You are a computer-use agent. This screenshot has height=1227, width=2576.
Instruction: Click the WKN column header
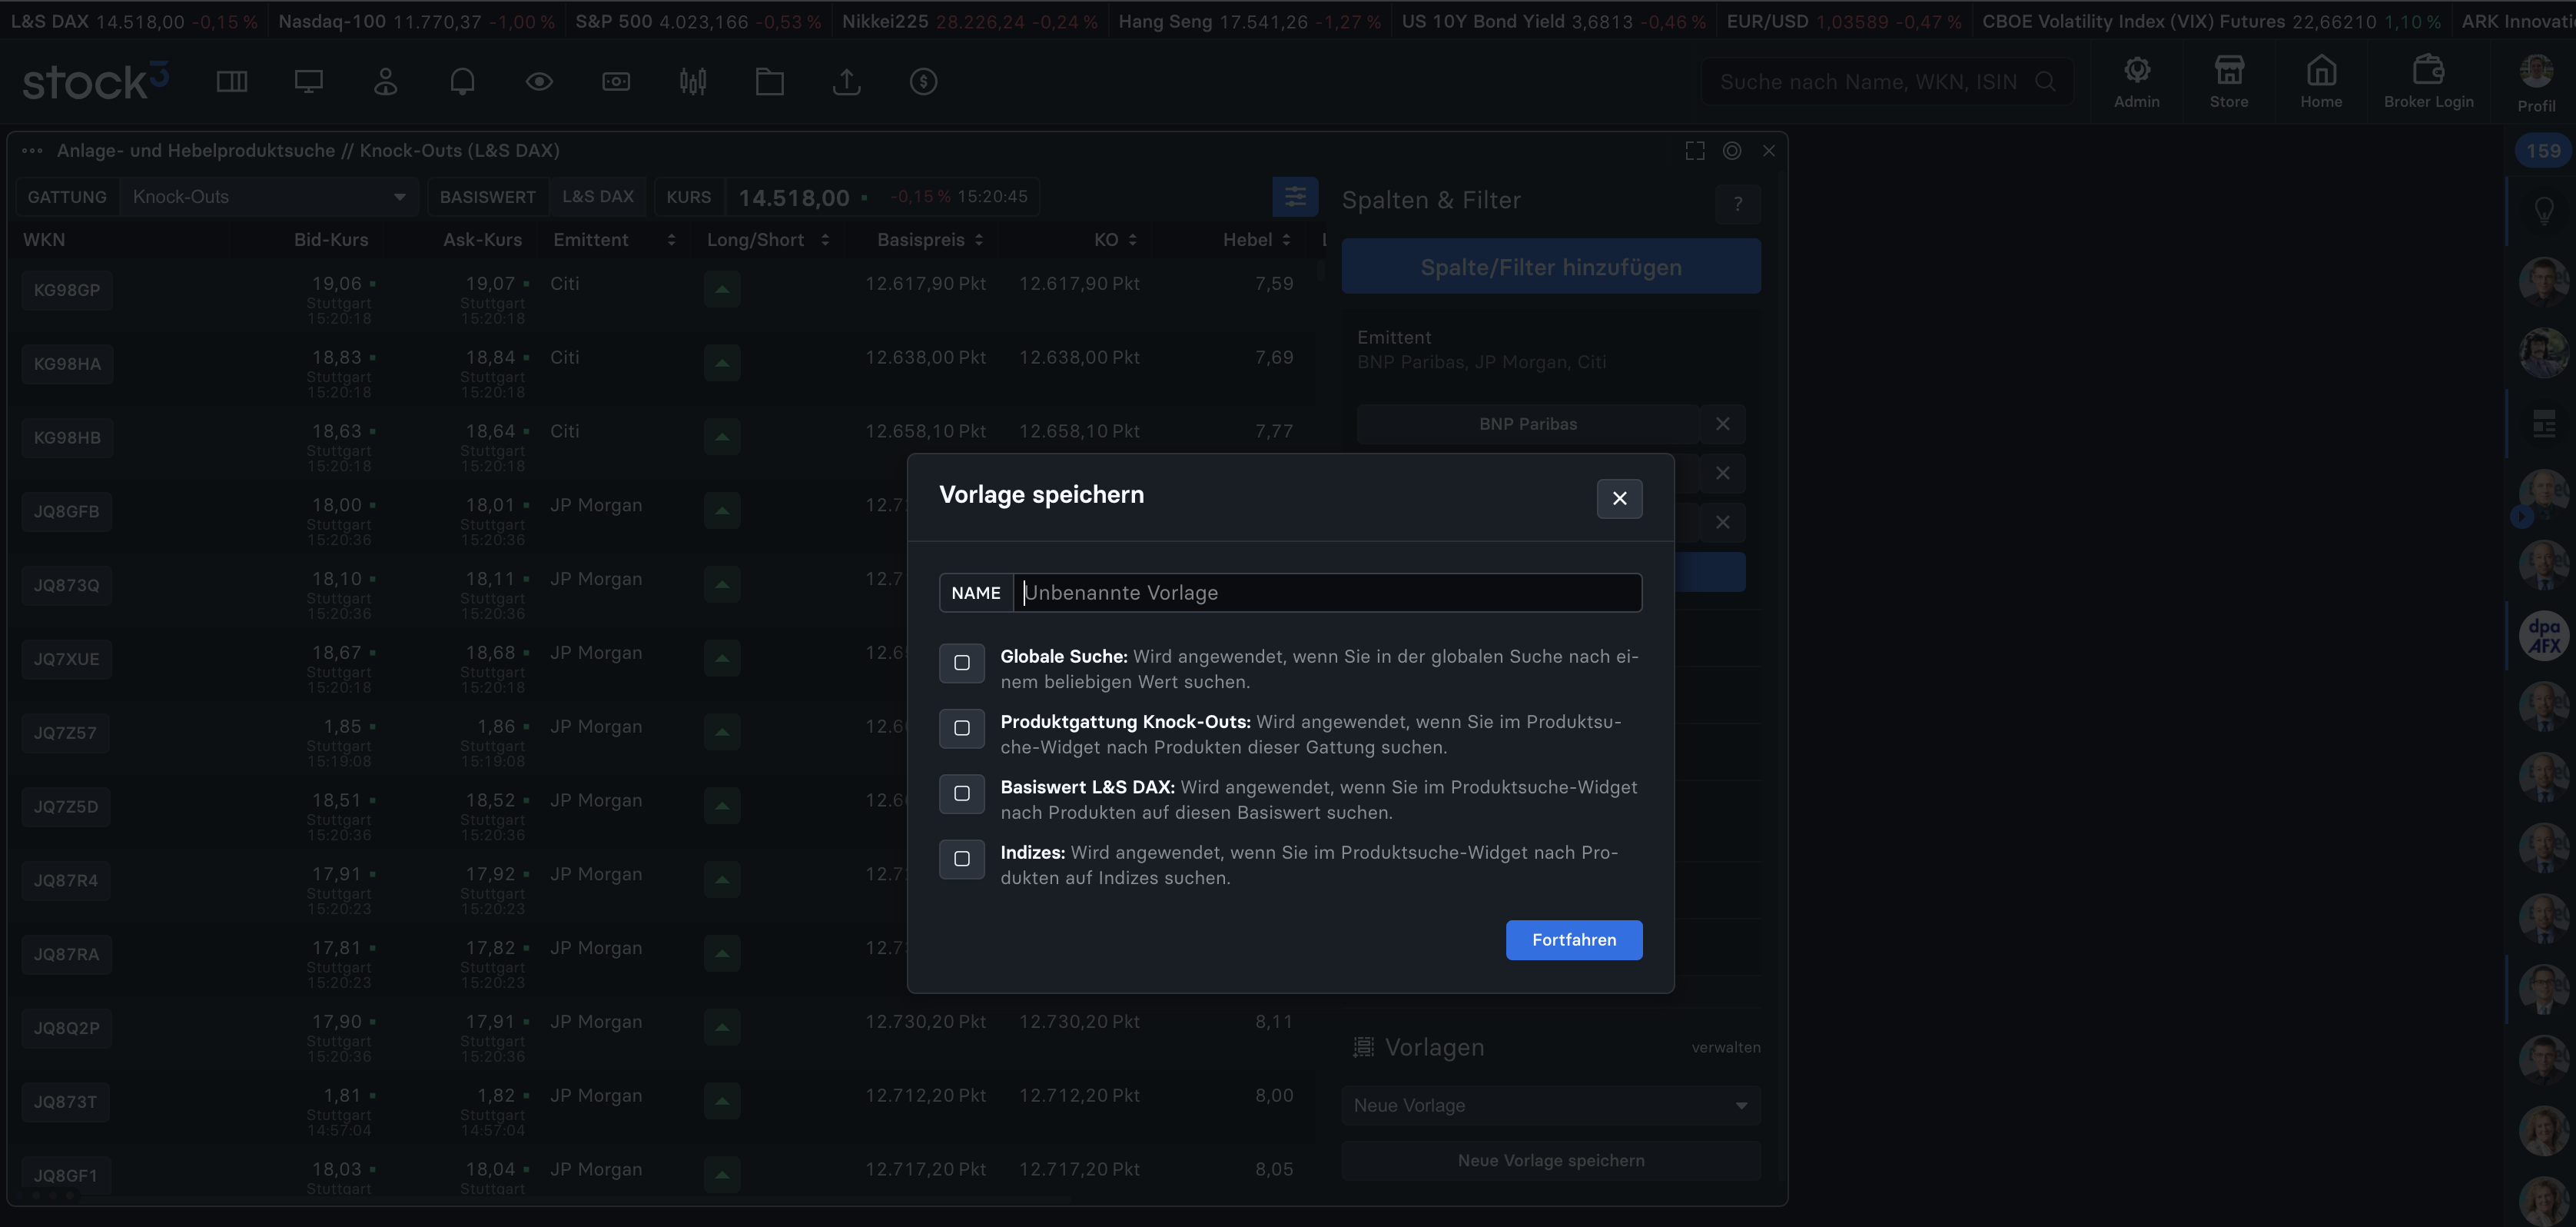pyautogui.click(x=44, y=240)
